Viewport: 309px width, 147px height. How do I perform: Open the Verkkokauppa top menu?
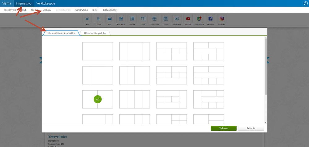click(45, 3)
